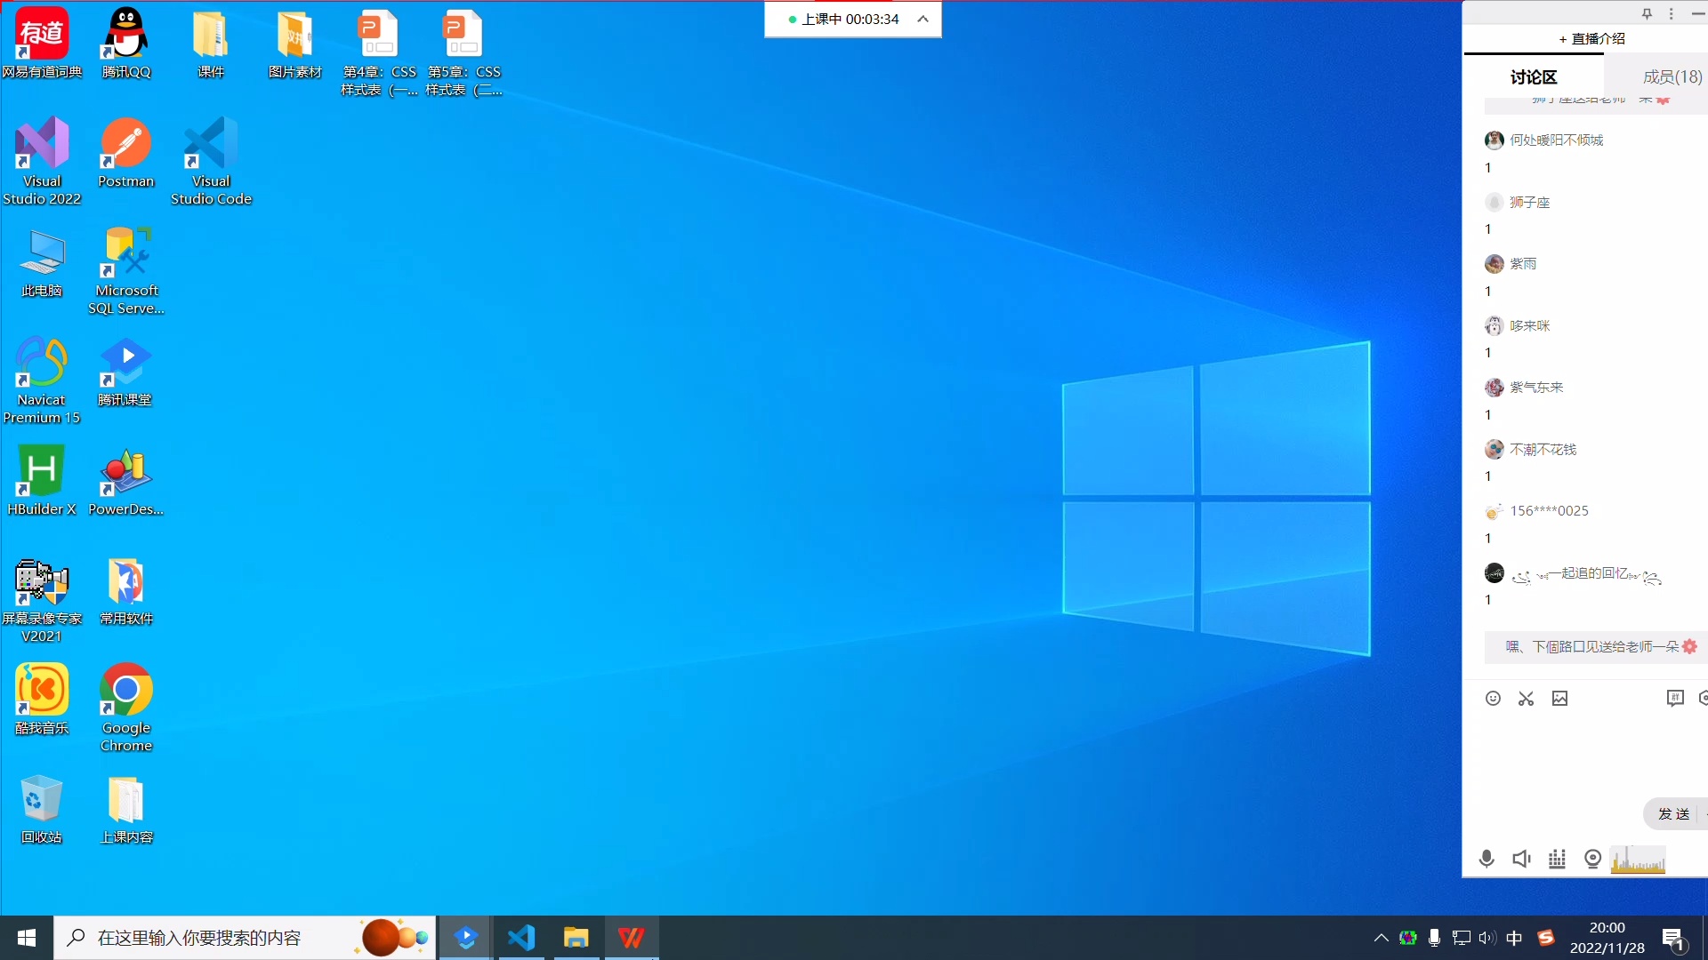Viewport: 1708px width, 960px height.
Task: Mute the speaker in live panel
Action: tap(1521, 859)
